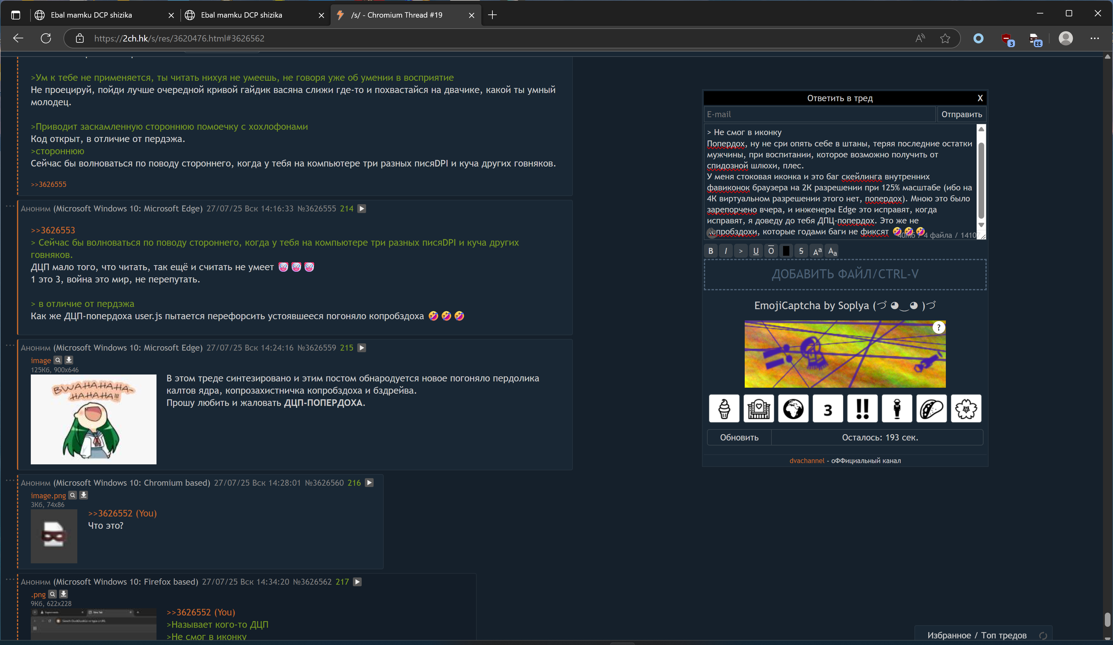The width and height of the screenshot is (1113, 645).
Task: Follow the >>3626553 reply link
Action: click(x=53, y=230)
